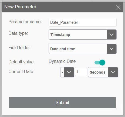Click the Data type label
This screenshot has height=117, width=125.
tap(18, 33)
